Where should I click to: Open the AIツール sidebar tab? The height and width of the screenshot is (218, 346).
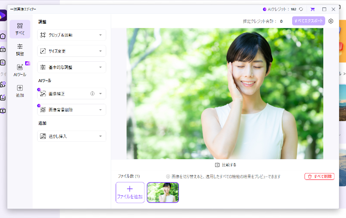click(20, 70)
